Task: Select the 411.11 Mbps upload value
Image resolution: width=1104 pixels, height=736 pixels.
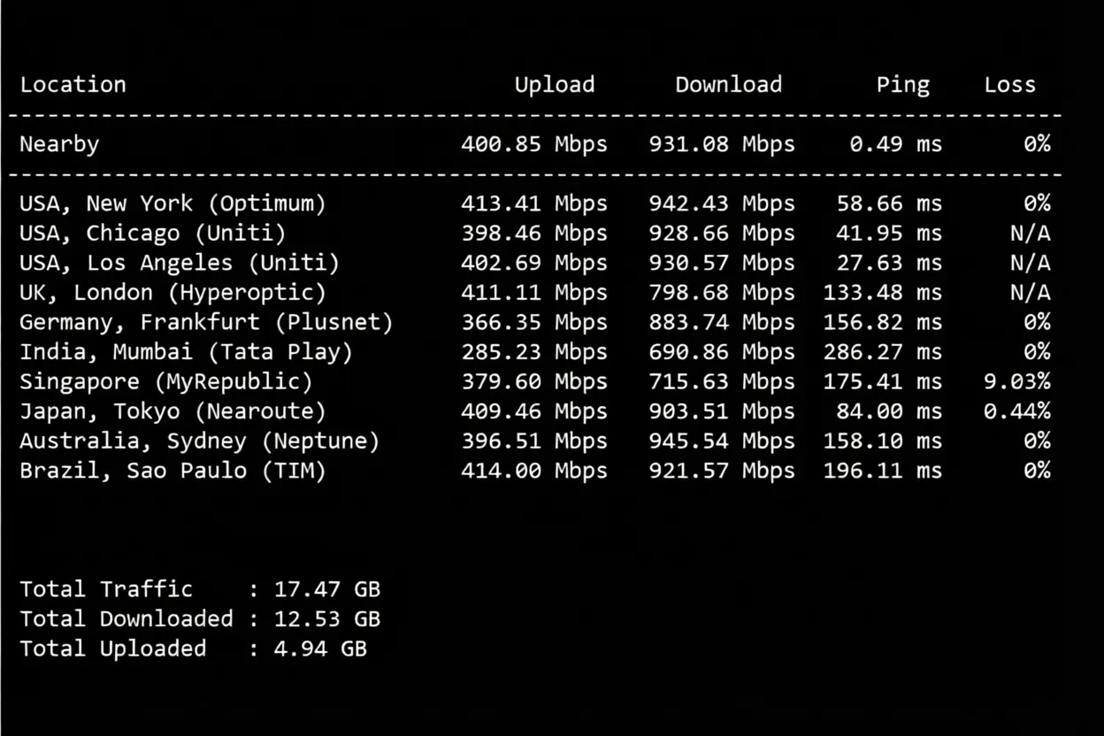Action: [x=534, y=293]
